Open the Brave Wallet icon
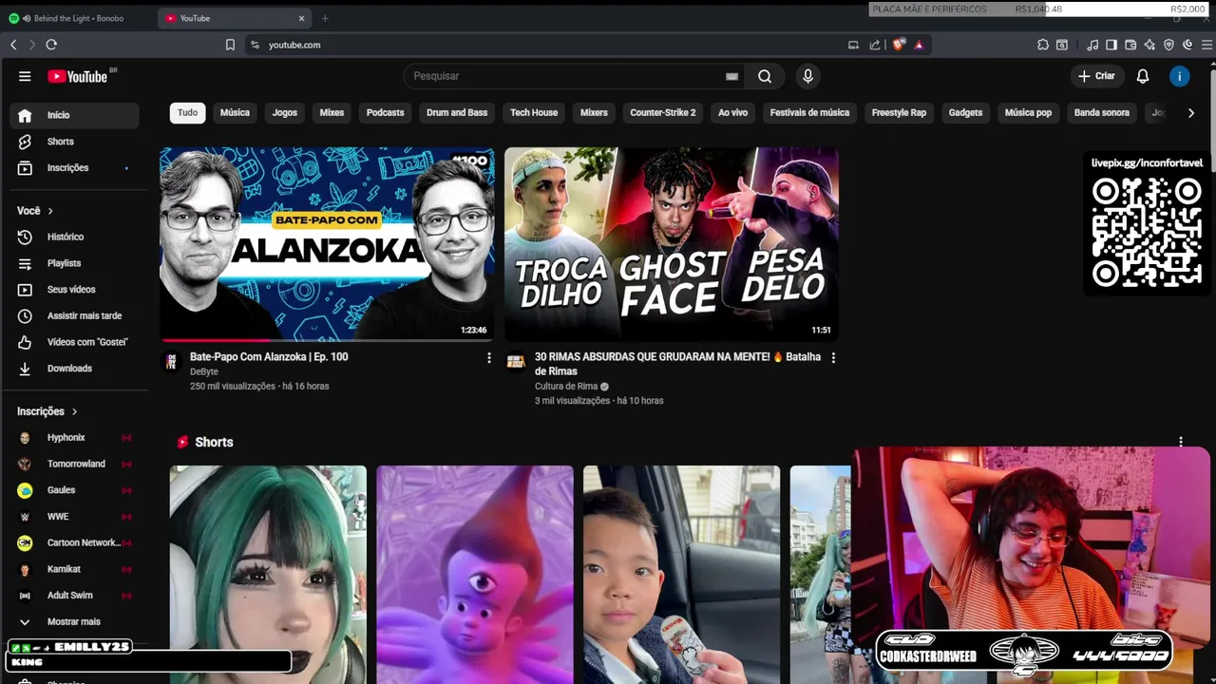The height and width of the screenshot is (684, 1216). tap(1130, 45)
